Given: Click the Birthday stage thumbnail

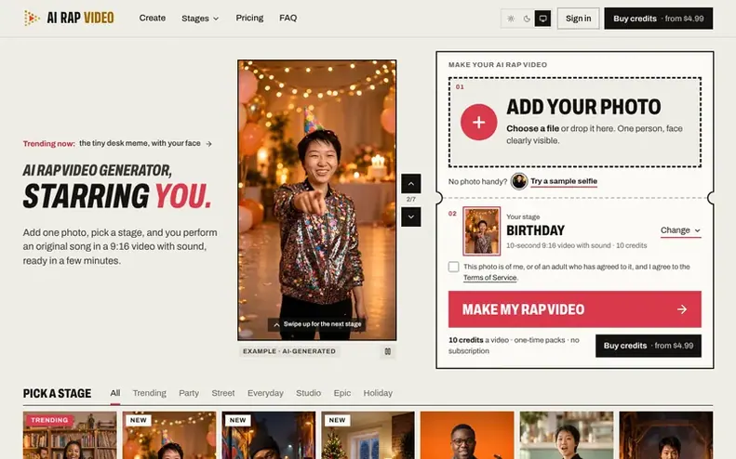Looking at the screenshot, I should 482,231.
